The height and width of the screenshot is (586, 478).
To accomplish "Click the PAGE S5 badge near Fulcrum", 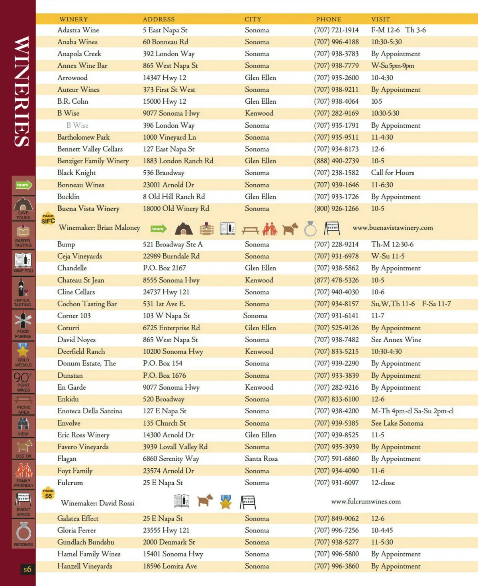I will [x=48, y=494].
